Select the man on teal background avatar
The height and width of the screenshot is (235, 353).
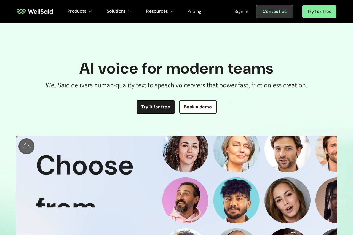pyautogui.click(x=236, y=200)
